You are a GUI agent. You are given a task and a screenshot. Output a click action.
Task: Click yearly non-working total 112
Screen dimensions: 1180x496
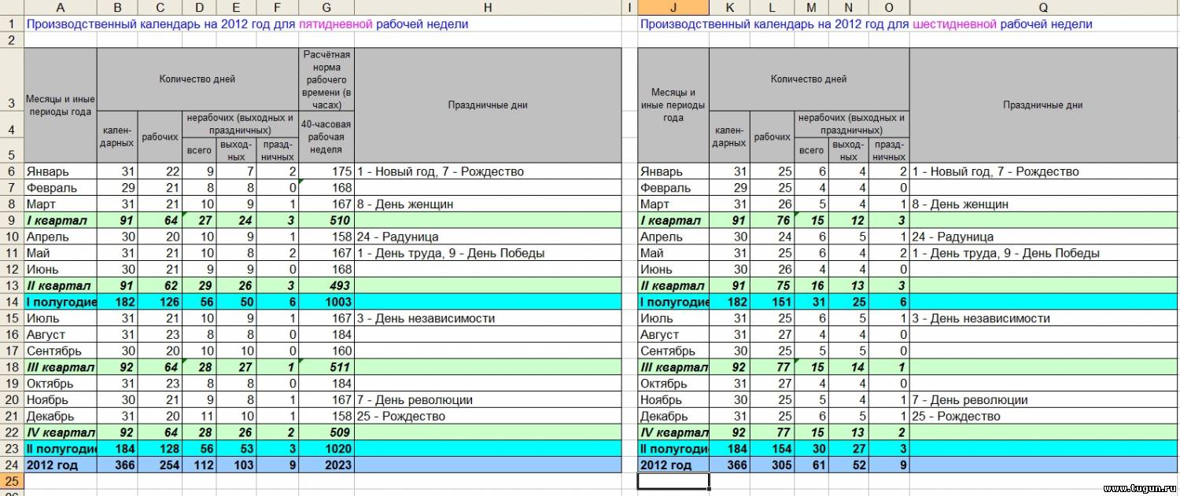pos(199,465)
